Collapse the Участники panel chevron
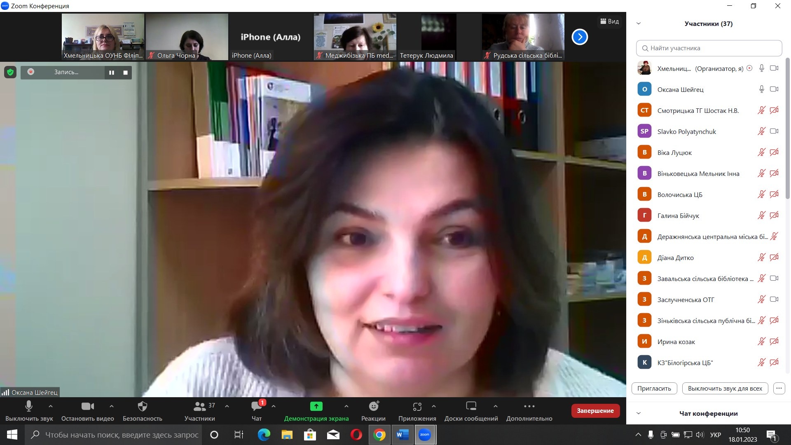The image size is (791, 445). click(639, 23)
